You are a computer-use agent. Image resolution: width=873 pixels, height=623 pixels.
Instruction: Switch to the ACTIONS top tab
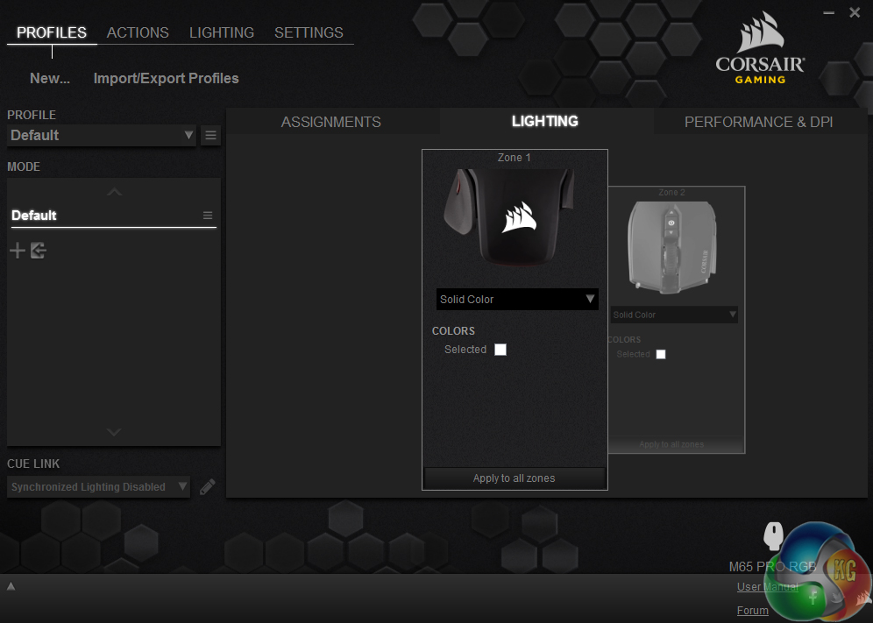pos(138,32)
